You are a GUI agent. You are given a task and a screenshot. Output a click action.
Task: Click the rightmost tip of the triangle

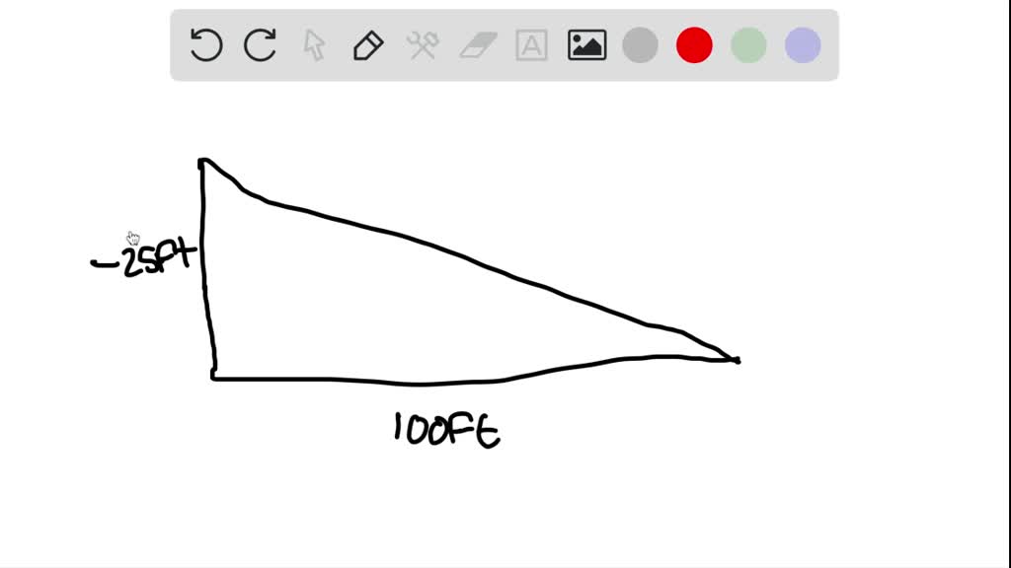click(736, 360)
